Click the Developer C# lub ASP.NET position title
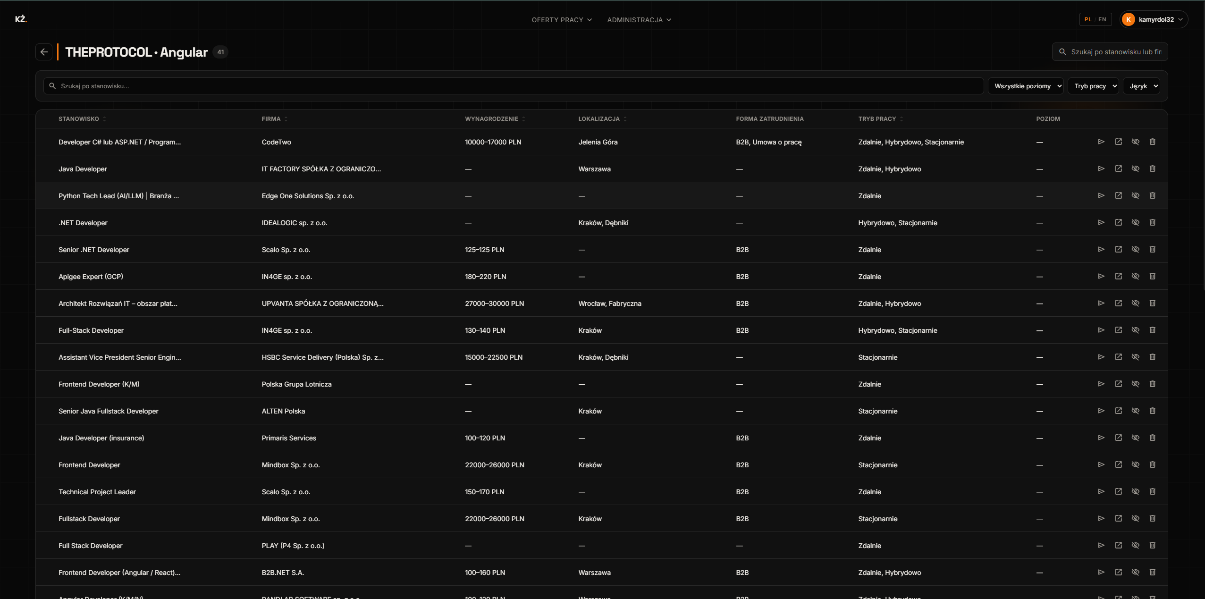 point(119,142)
